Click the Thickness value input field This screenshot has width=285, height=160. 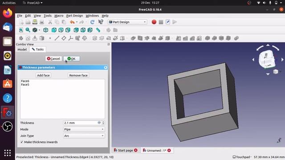[x=82, y=123]
